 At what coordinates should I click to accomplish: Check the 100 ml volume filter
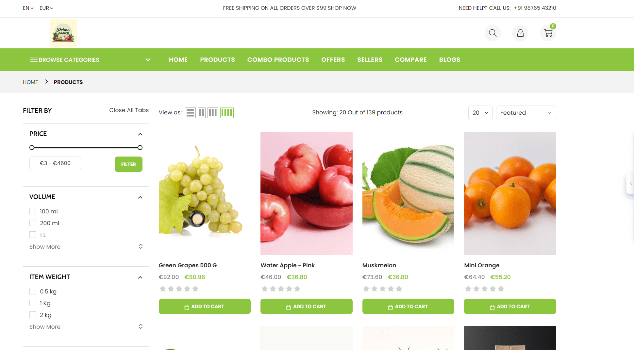click(33, 211)
